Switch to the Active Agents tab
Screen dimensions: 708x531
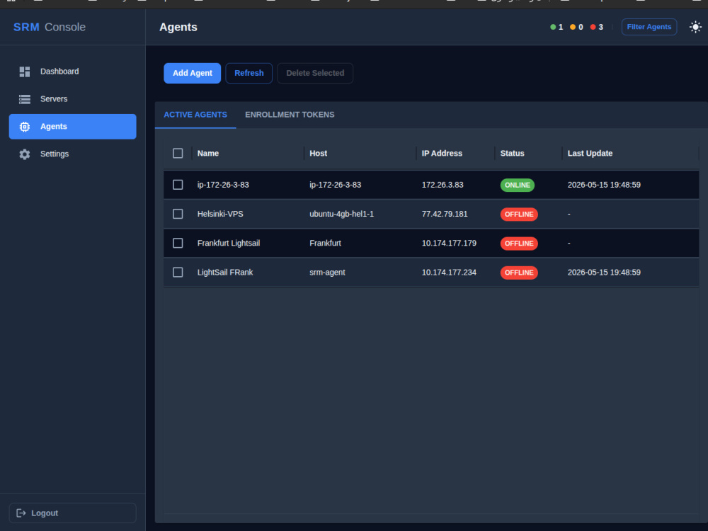pos(195,115)
